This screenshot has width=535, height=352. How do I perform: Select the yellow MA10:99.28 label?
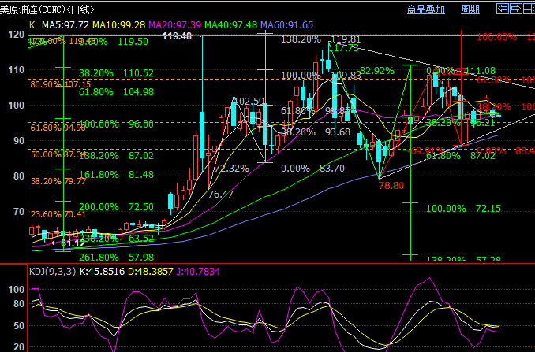pyautogui.click(x=118, y=25)
